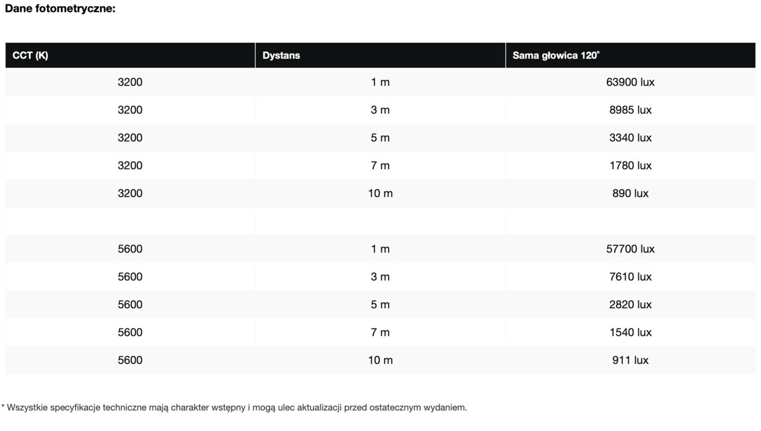Select the 5600 cell in the 911 lux row

point(130,360)
